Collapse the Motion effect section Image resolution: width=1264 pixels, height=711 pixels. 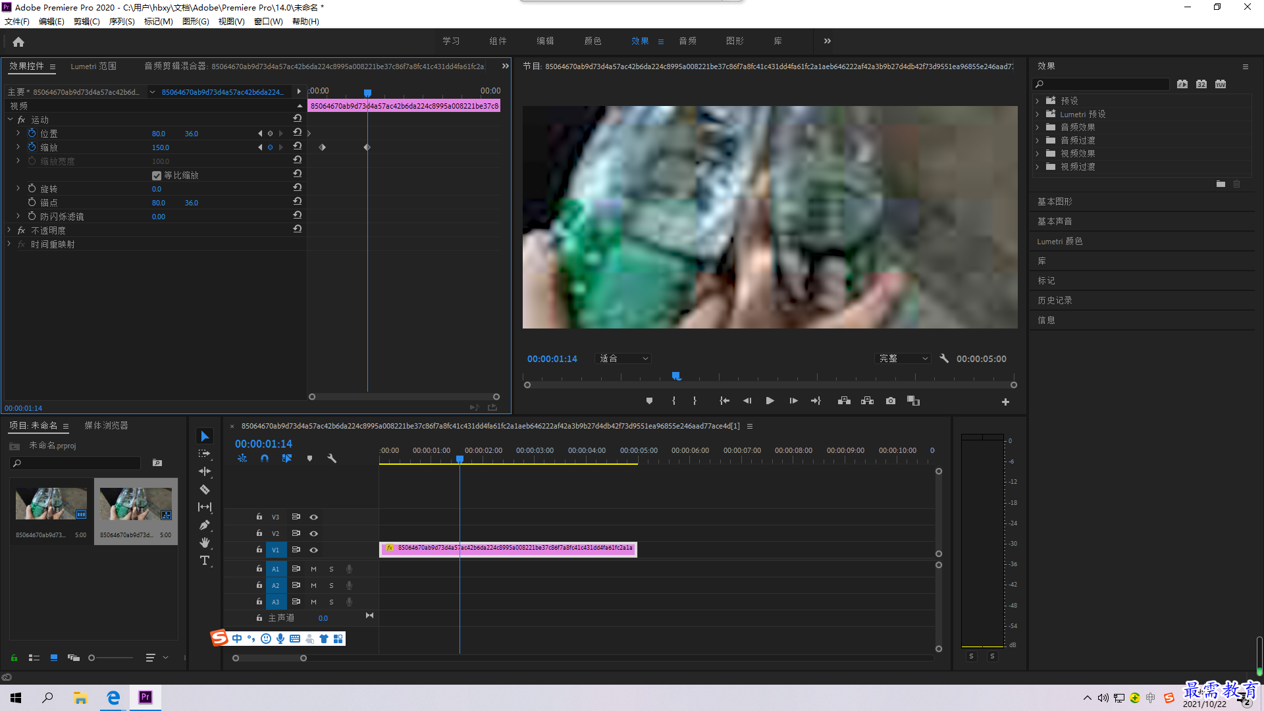pos(10,119)
